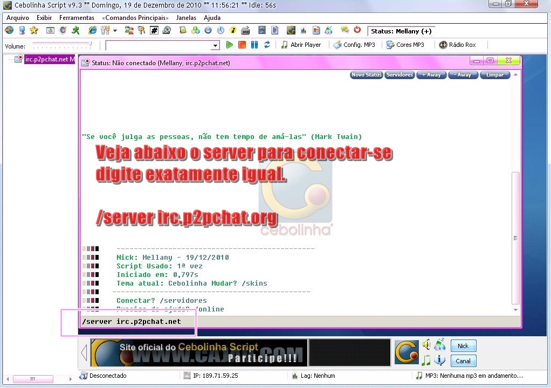
Task: Adjust the Volume slider
Action: coord(62,45)
